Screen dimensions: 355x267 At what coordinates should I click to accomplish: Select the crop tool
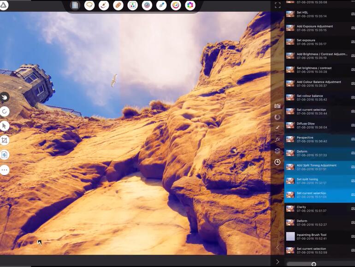tap(4, 140)
